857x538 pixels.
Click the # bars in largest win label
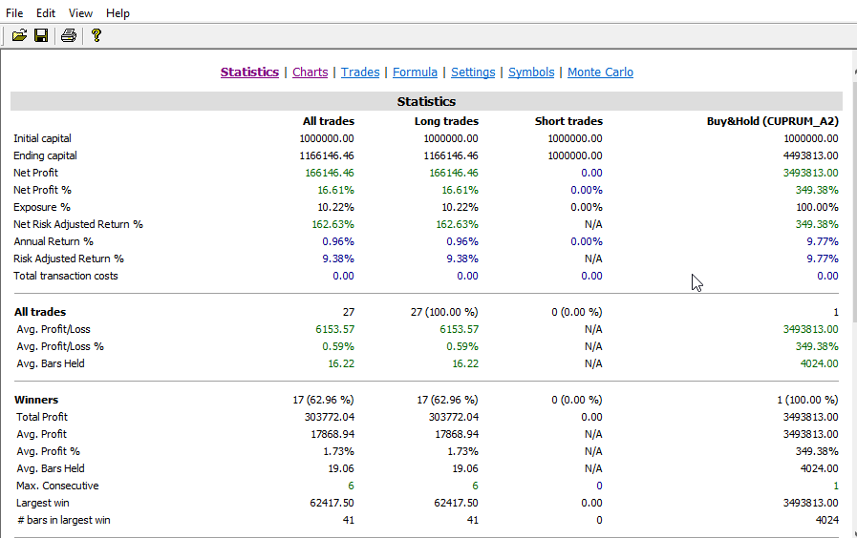pyautogui.click(x=63, y=520)
